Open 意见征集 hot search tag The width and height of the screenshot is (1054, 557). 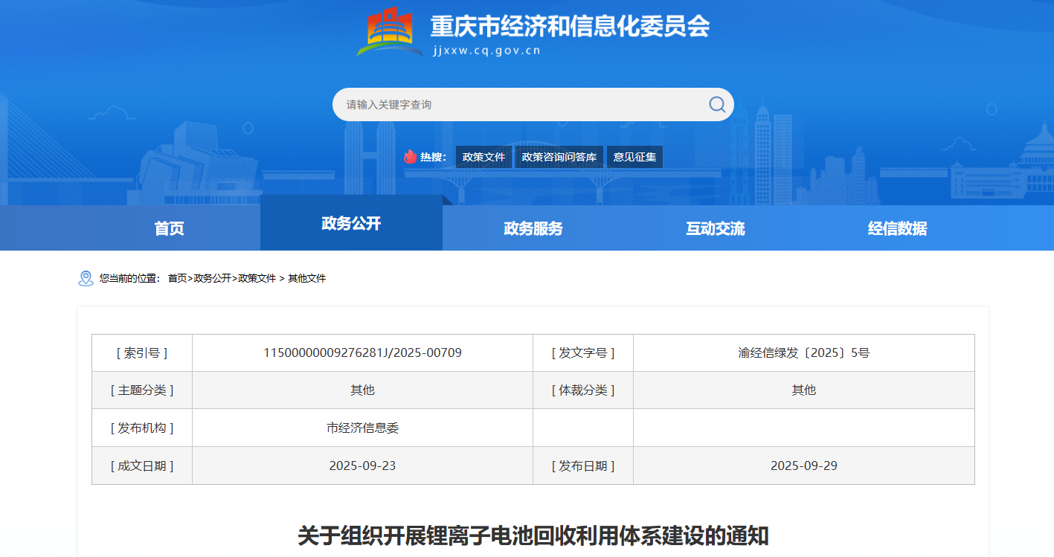(x=634, y=157)
